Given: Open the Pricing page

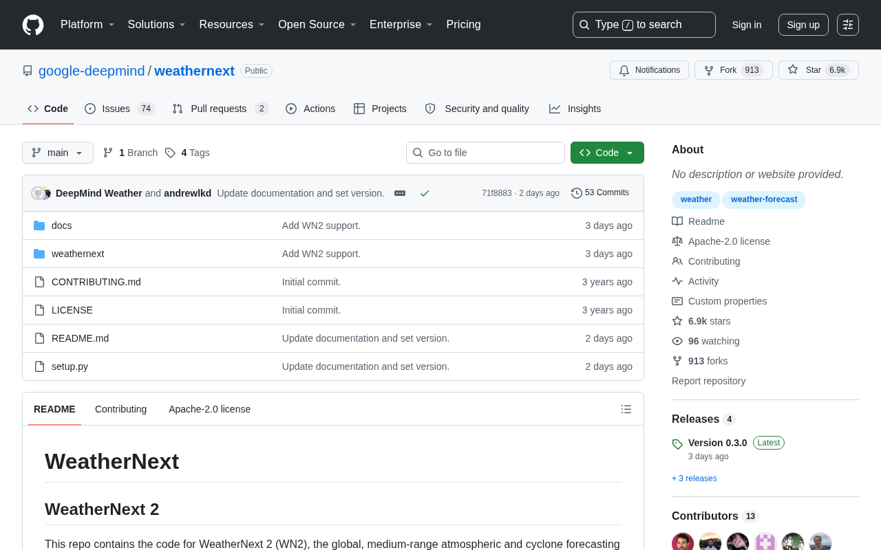Looking at the screenshot, I should [463, 25].
